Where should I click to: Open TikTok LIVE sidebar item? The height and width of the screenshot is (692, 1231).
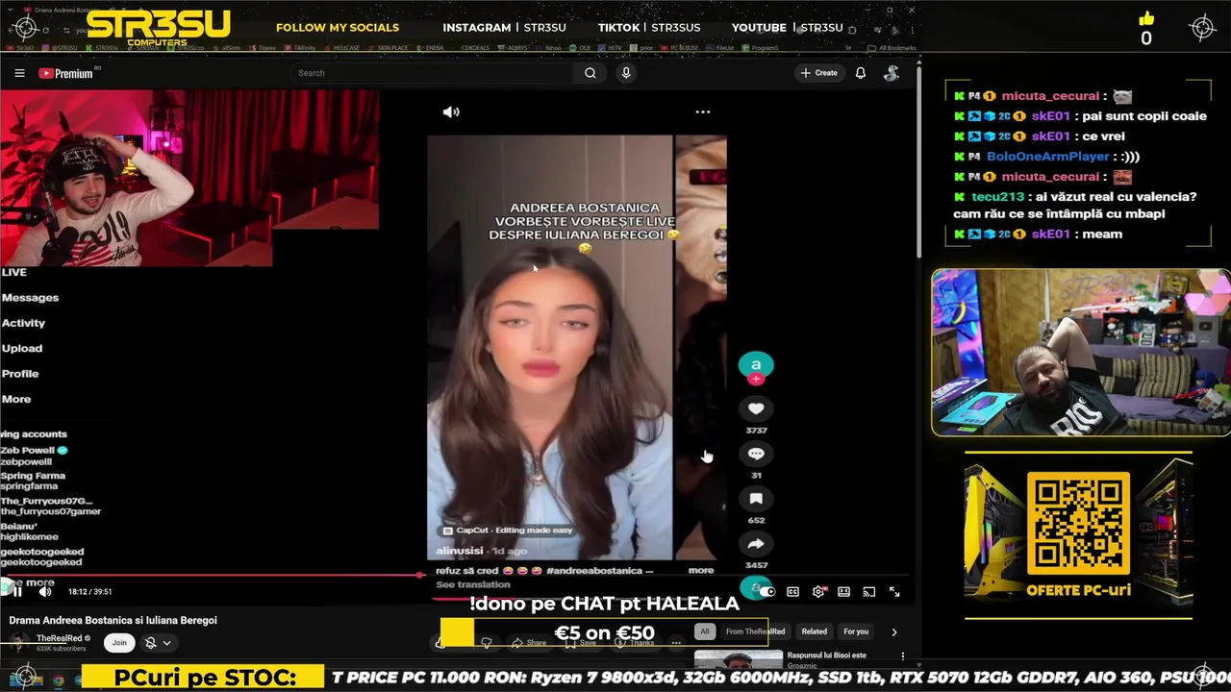13,272
